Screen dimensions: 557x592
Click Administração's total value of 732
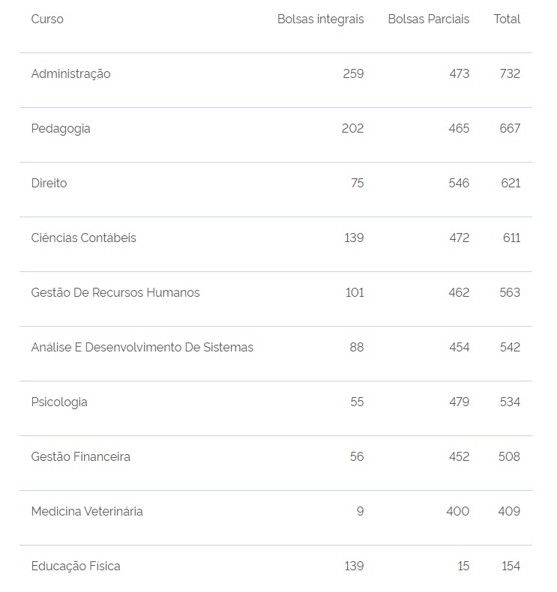point(510,74)
